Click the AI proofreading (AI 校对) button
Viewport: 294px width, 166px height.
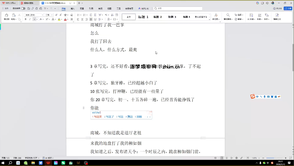[x=48, y=158]
